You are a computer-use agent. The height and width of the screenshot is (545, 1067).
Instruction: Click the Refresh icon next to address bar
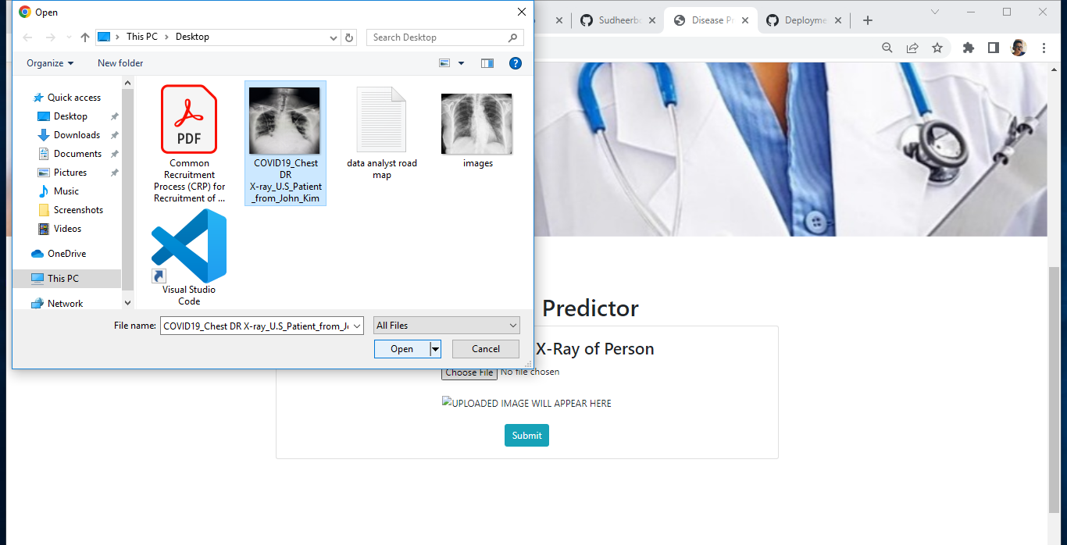348,37
